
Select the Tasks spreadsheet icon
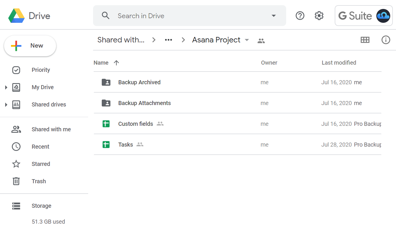[106, 144]
